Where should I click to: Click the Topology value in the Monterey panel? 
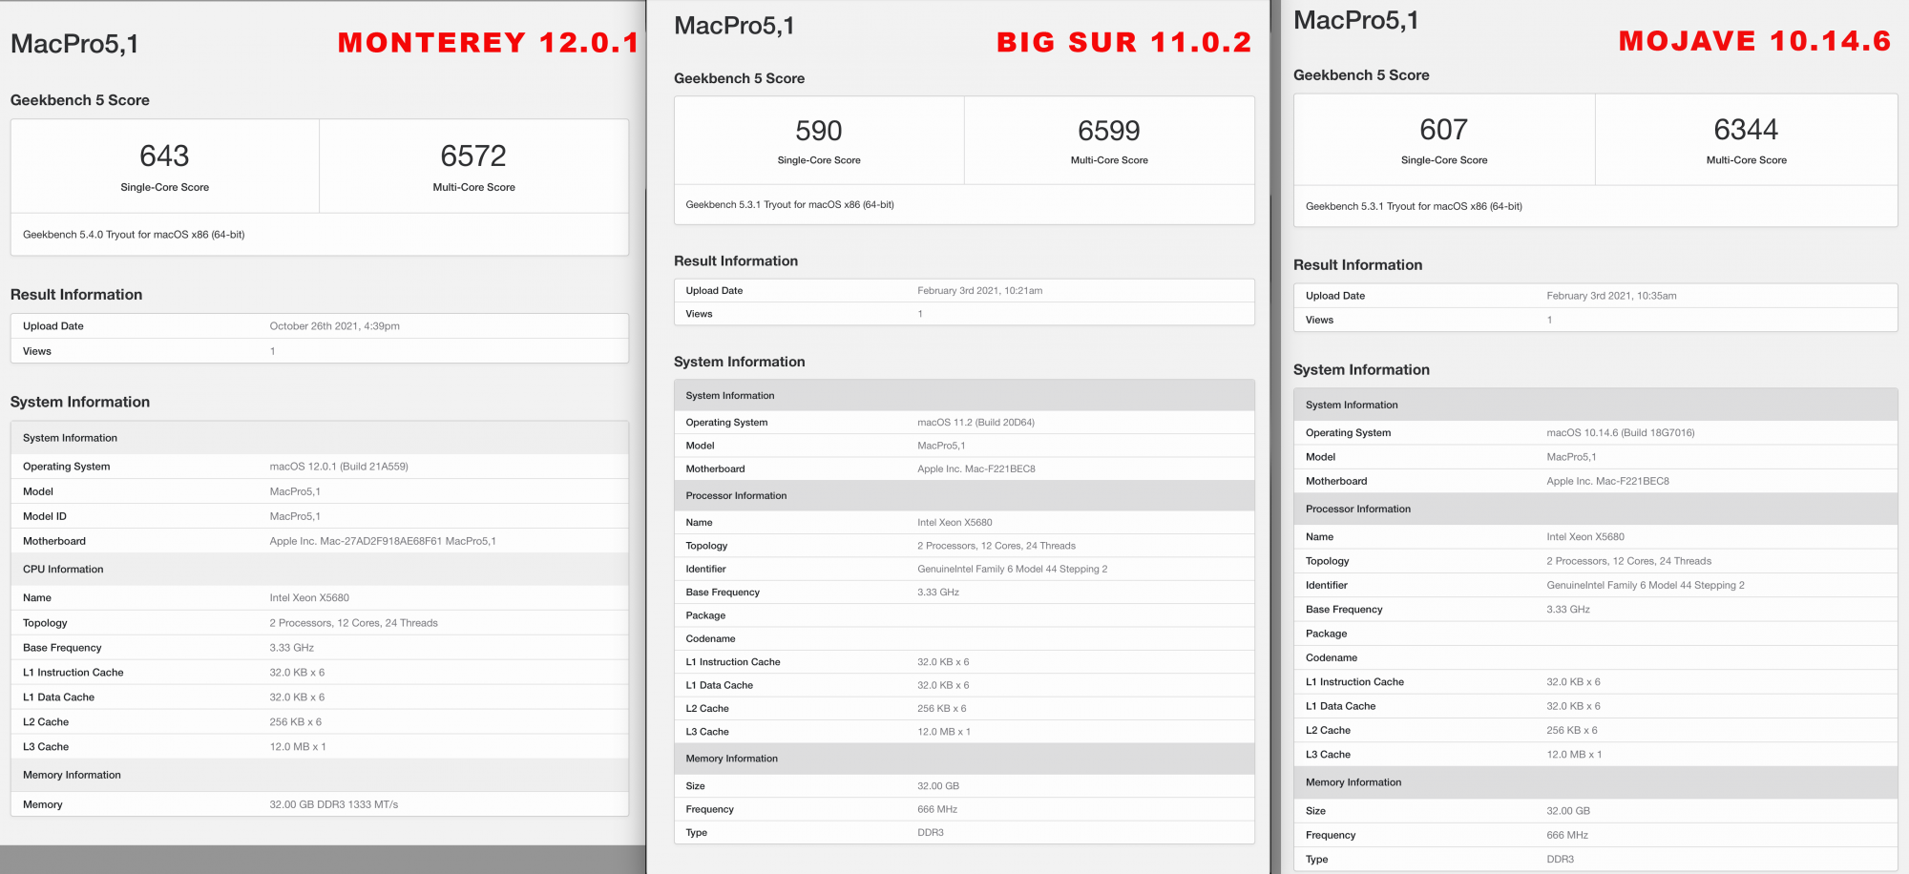click(x=354, y=623)
